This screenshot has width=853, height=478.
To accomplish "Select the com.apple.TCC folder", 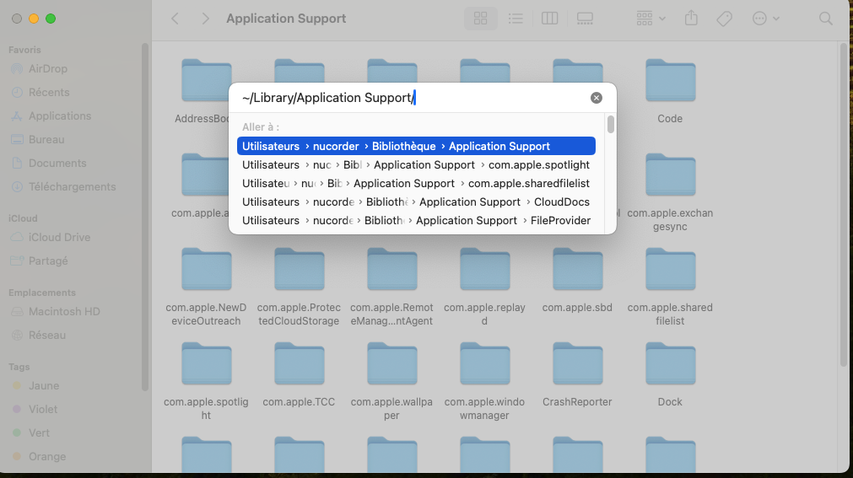I will [x=300, y=364].
